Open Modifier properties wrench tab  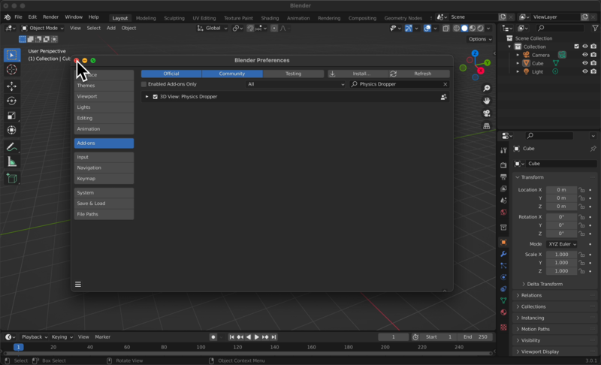pos(503,254)
